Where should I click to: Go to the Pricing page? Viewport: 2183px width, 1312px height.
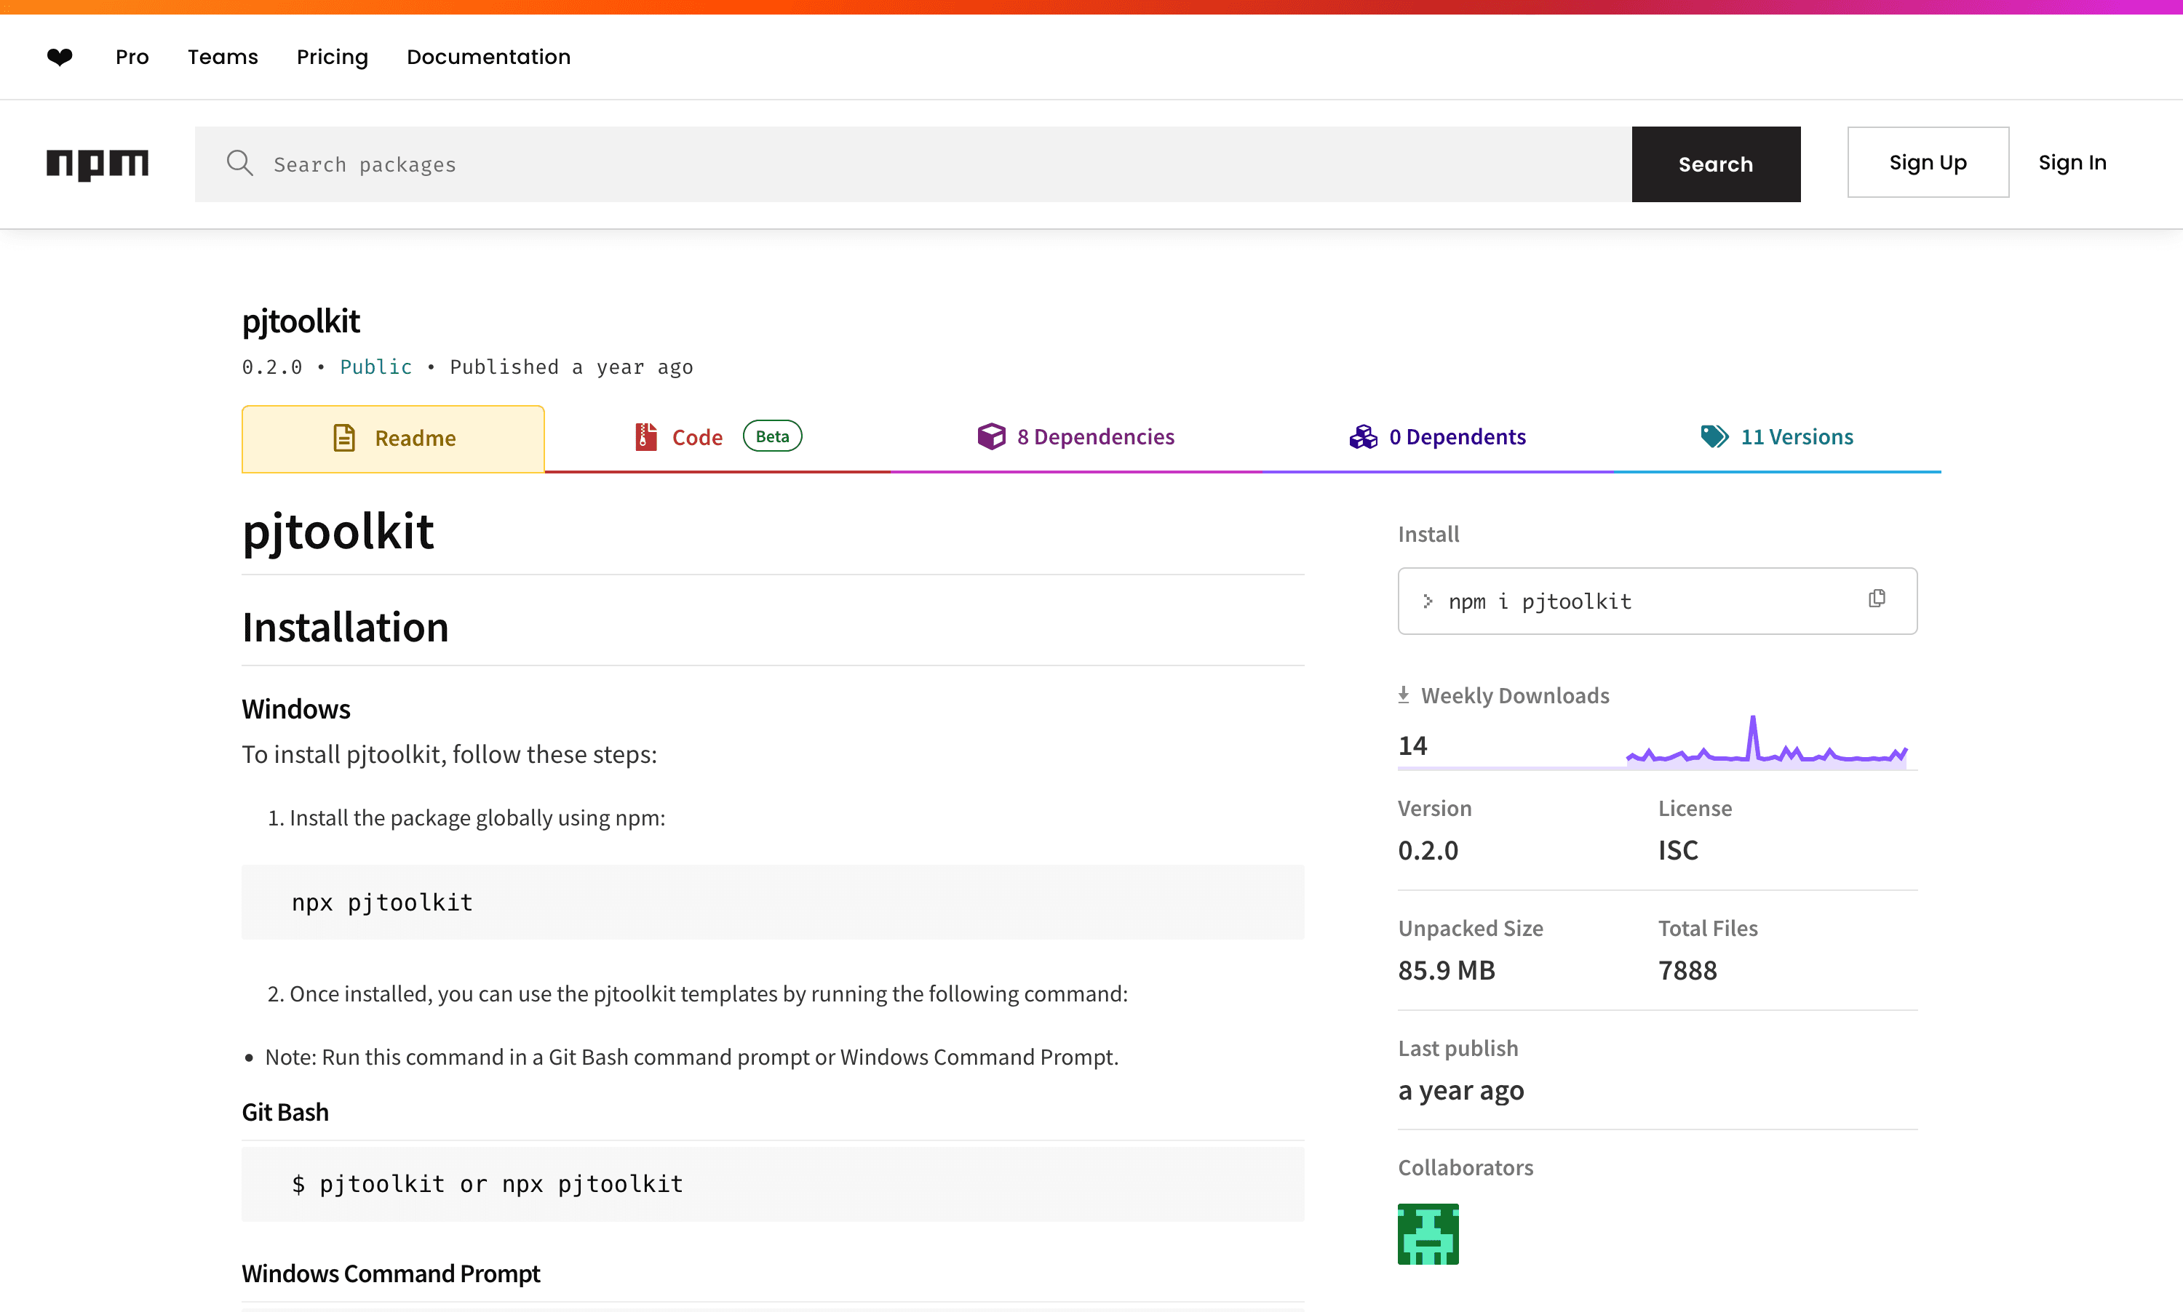coord(332,57)
